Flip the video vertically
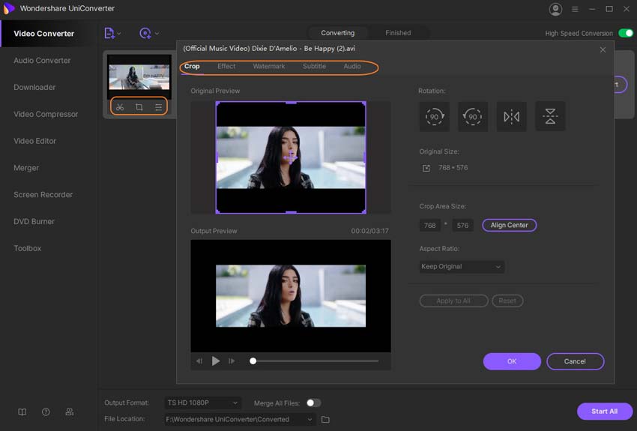 [x=550, y=117]
